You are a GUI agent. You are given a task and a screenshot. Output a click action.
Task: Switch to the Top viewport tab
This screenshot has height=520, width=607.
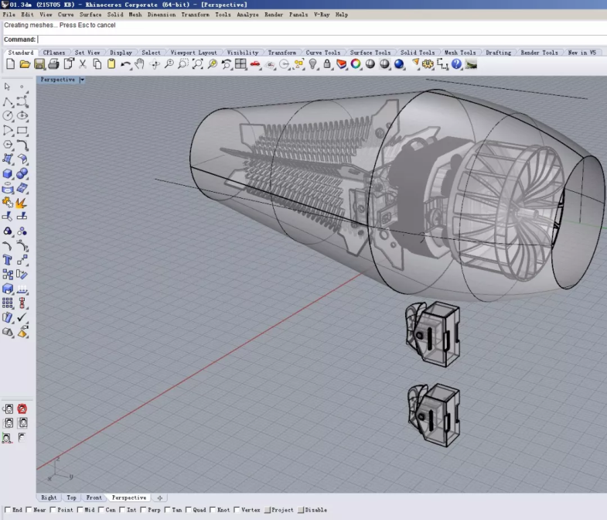[x=71, y=498]
